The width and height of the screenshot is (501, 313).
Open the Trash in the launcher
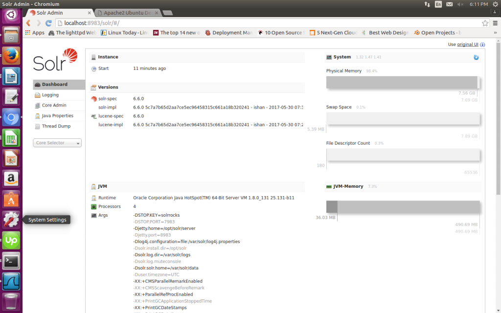coord(11,302)
